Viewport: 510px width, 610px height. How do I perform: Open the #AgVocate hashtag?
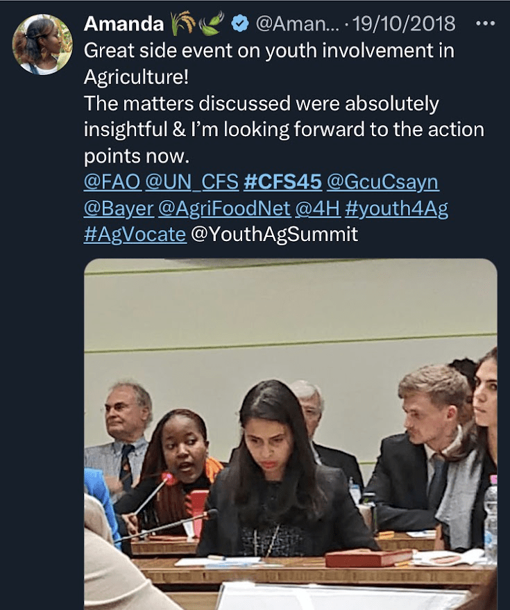coord(135,234)
